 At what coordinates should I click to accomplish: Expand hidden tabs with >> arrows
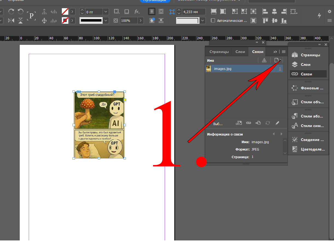[x=275, y=52]
